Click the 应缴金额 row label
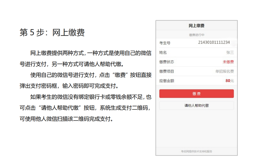This screenshot has height=166, width=264. 166,81
